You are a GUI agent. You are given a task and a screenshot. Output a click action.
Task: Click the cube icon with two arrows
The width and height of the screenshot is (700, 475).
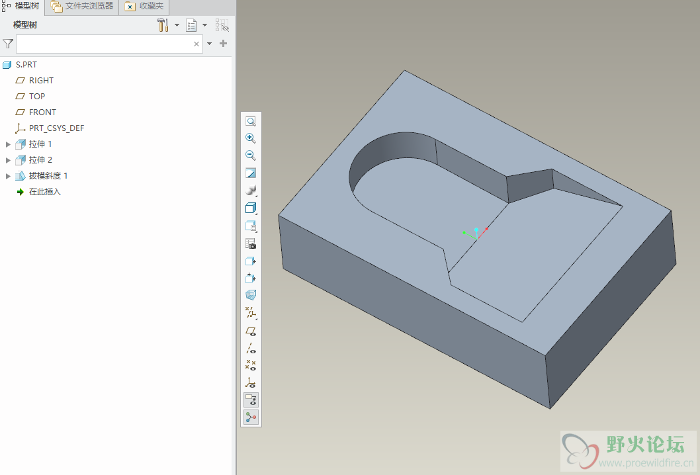click(251, 278)
